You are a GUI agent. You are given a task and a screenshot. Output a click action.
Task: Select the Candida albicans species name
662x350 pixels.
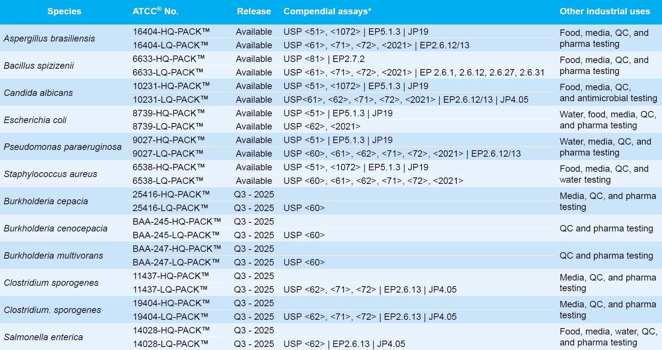pyautogui.click(x=38, y=93)
